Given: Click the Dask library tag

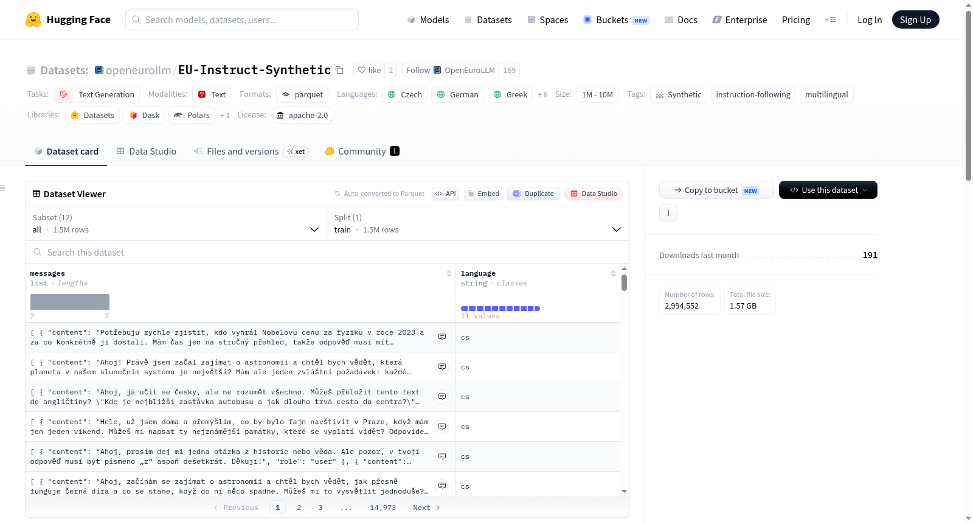Looking at the screenshot, I should click(144, 115).
